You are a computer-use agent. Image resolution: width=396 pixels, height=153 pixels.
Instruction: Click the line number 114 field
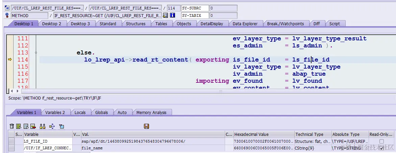(x=174, y=8)
